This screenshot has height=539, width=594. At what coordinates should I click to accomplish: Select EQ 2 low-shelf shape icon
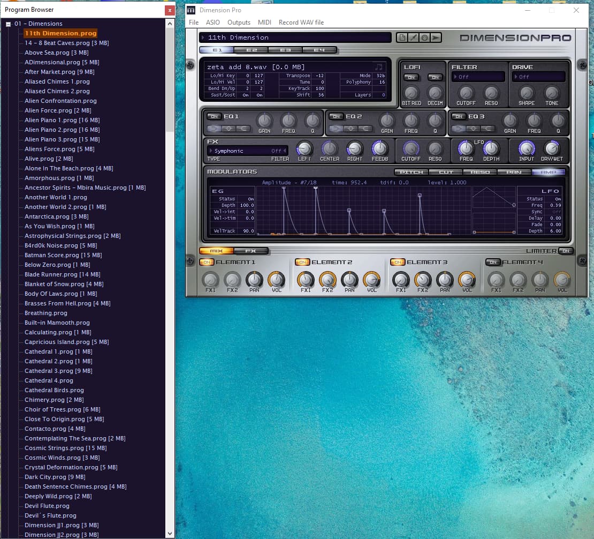point(337,129)
